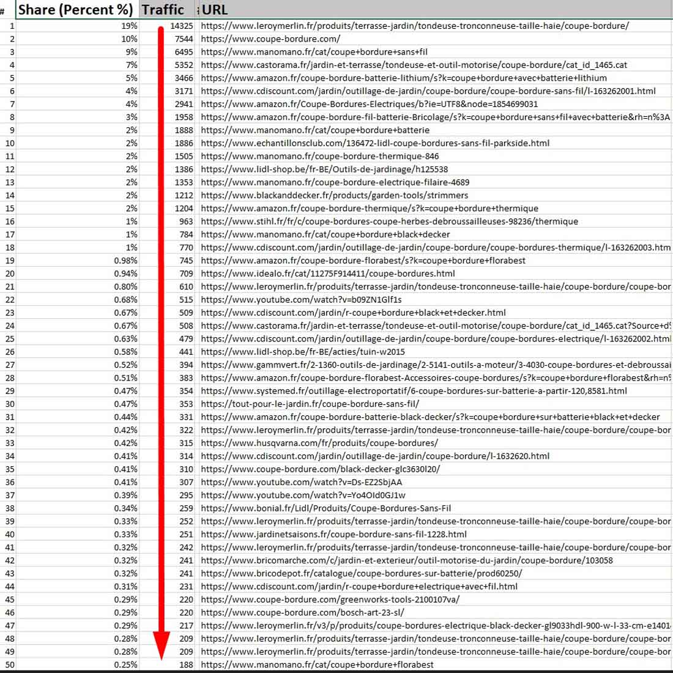
Task: Click the bricomarche.com URL cell
Action: point(406,560)
